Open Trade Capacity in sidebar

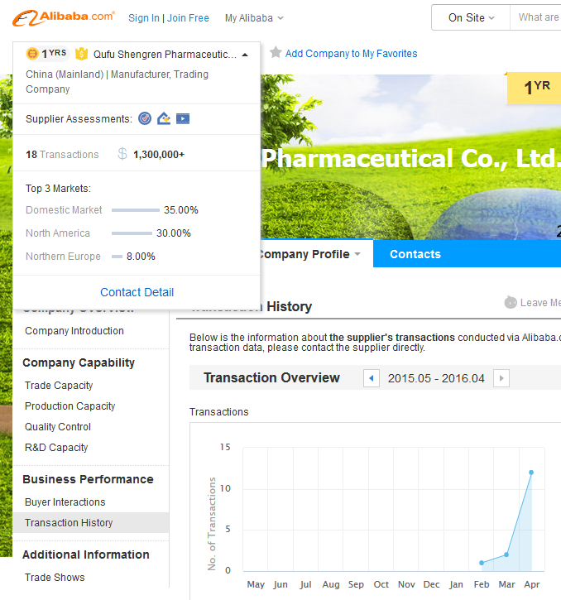(x=59, y=386)
